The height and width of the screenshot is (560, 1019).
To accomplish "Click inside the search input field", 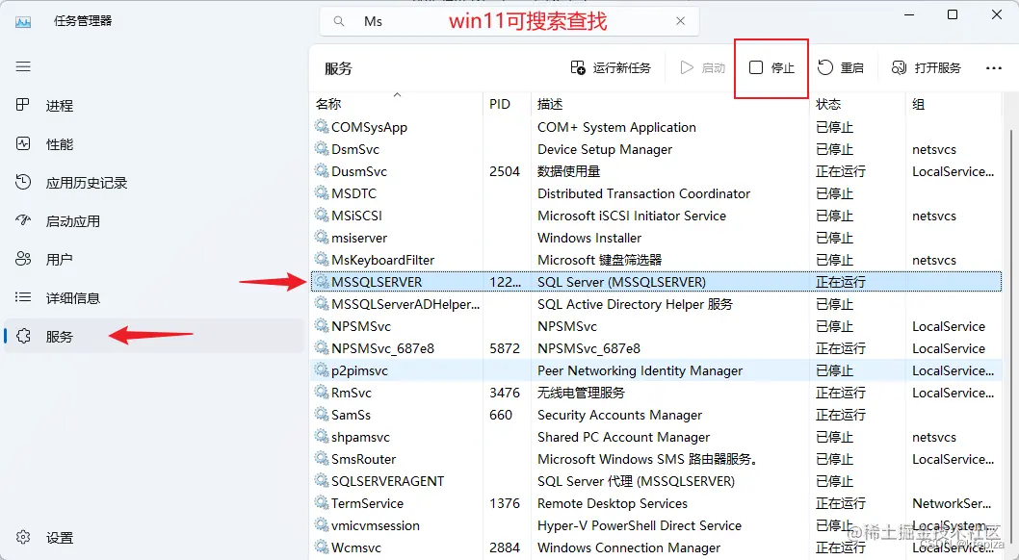I will (433, 20).
